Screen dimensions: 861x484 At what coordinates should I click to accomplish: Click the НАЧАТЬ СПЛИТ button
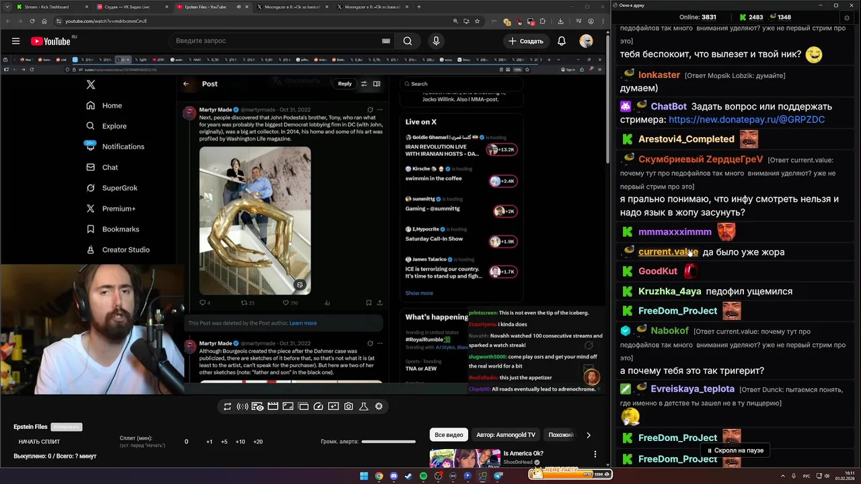pos(39,442)
